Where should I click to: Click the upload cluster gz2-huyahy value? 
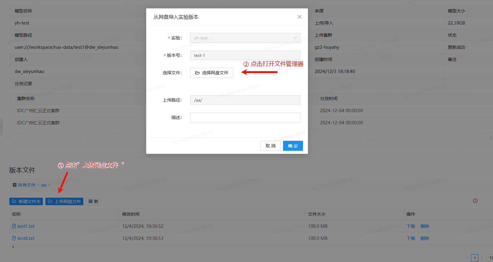(327, 47)
